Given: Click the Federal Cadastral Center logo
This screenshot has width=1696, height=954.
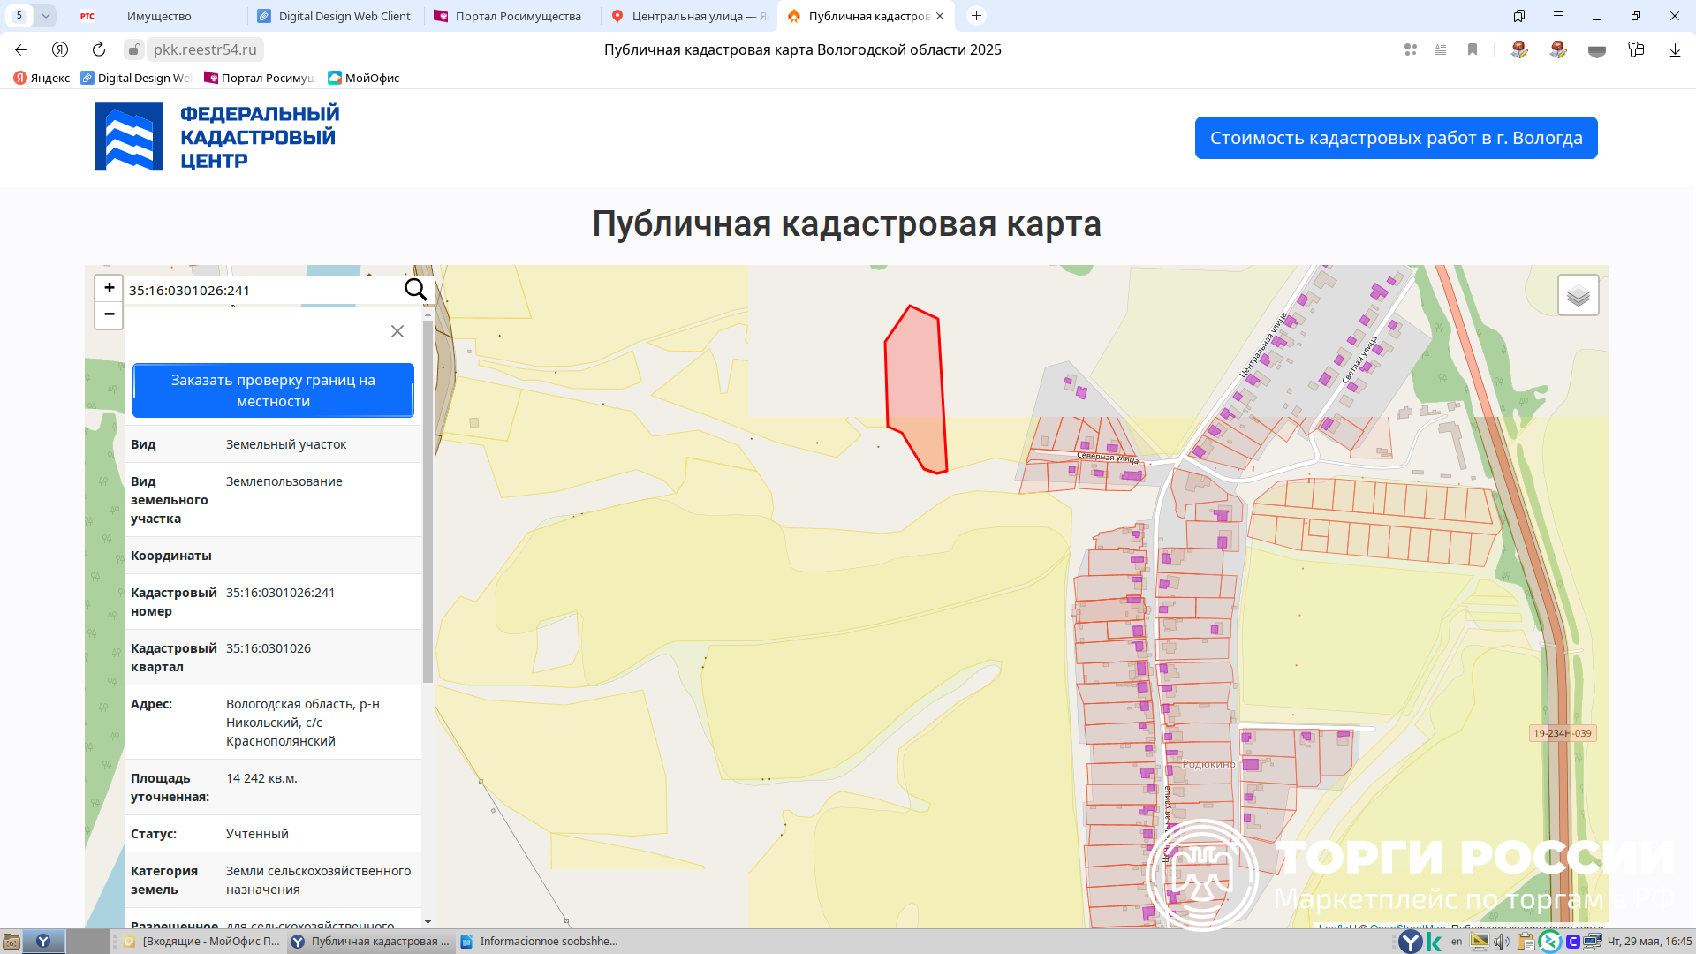Looking at the screenshot, I should (217, 137).
